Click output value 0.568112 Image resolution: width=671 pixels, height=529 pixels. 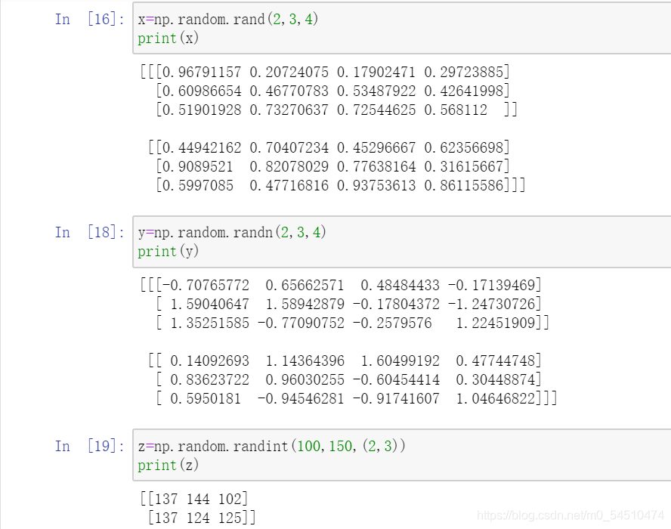[x=456, y=110]
